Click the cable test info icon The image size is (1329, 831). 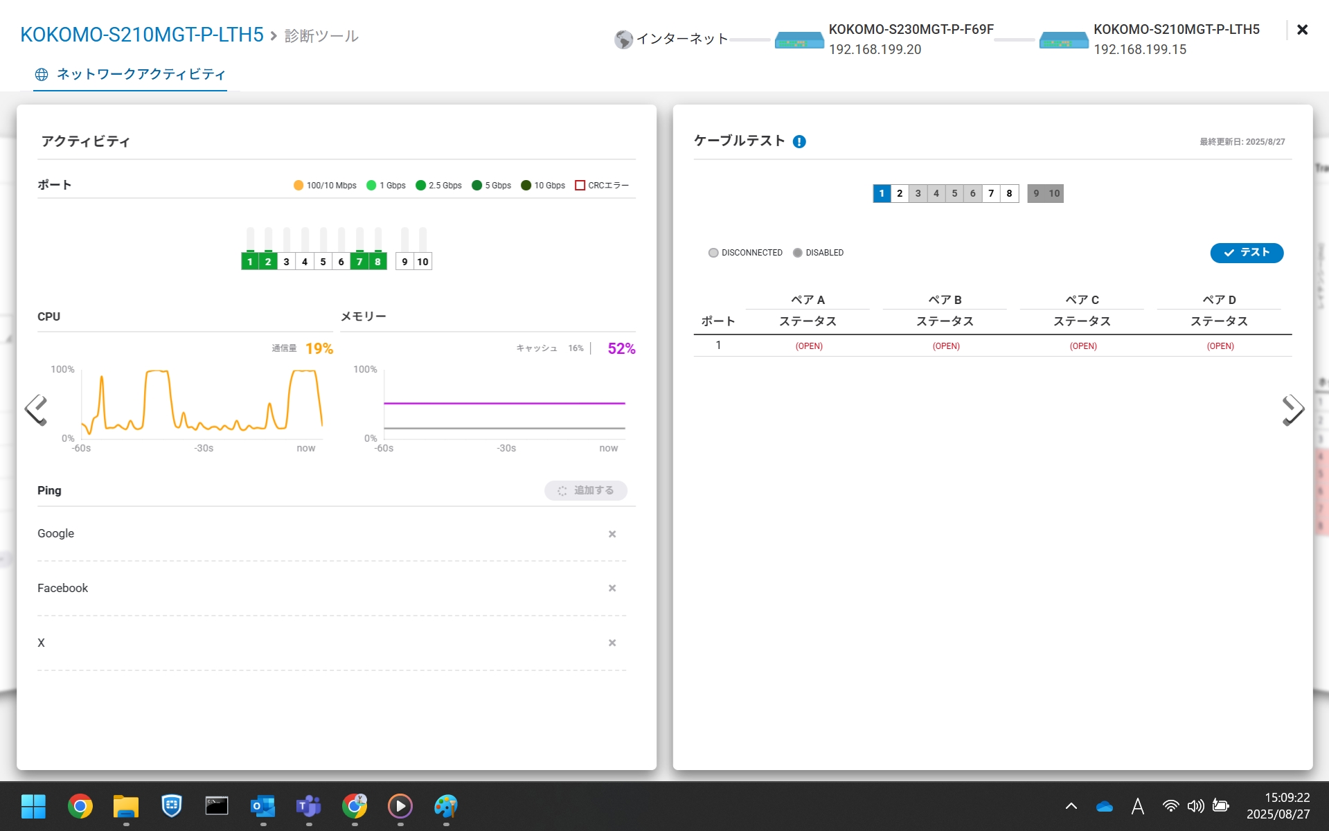point(799,142)
